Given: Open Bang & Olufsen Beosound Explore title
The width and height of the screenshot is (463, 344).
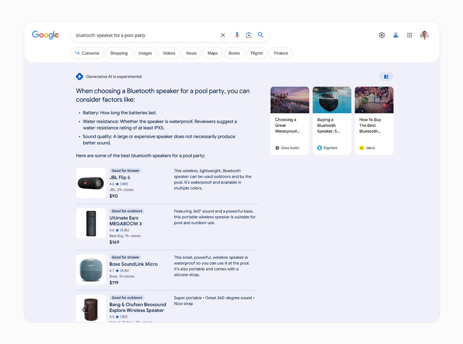Looking at the screenshot, I should point(138,307).
